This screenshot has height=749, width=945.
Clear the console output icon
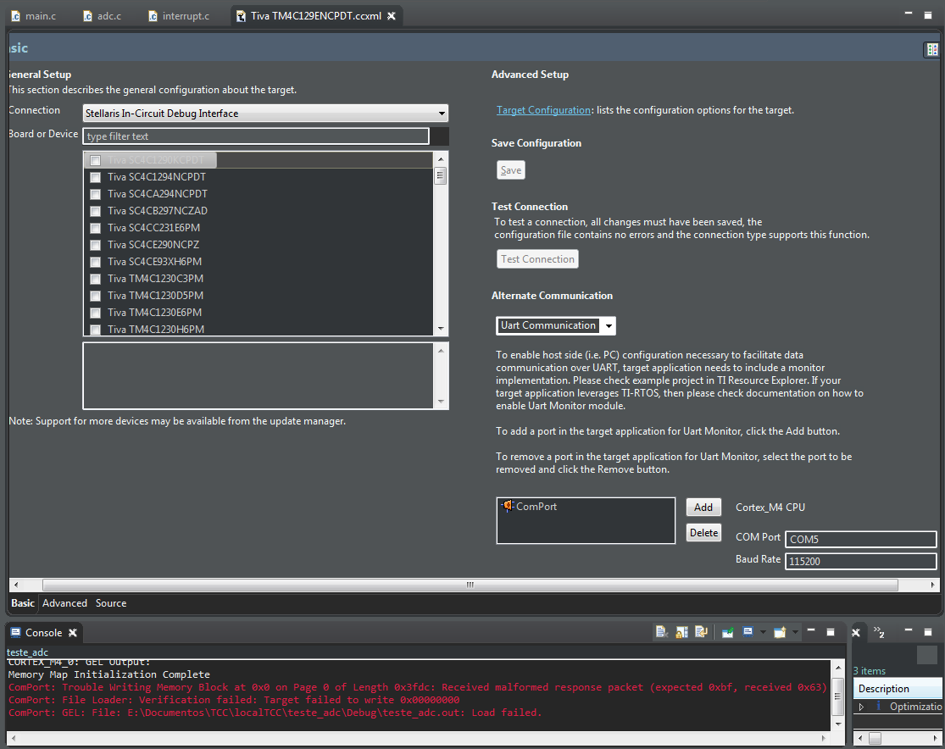[661, 632]
